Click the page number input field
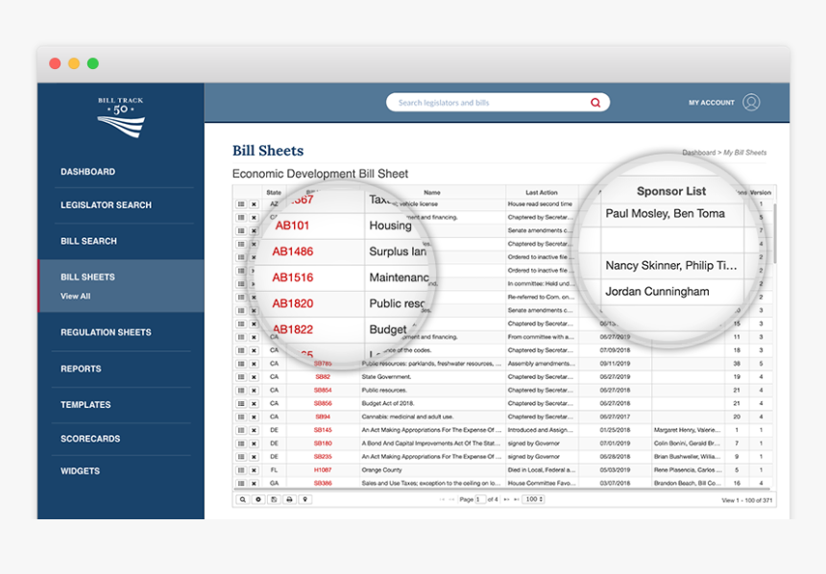The height and width of the screenshot is (574, 826). [480, 499]
